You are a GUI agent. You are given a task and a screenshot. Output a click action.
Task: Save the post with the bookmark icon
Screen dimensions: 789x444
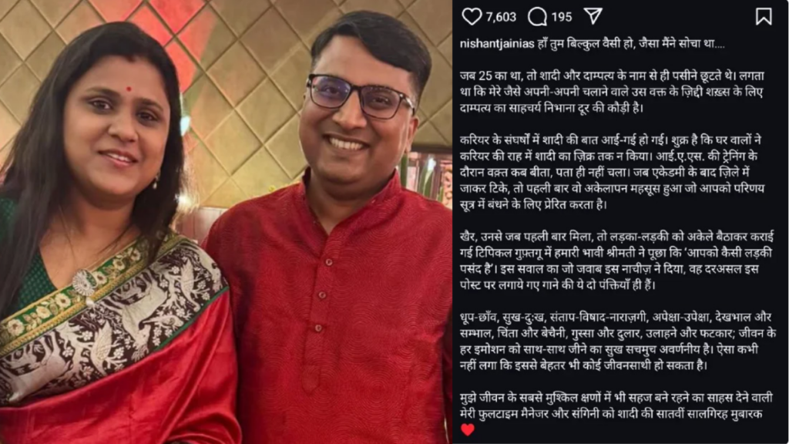(764, 16)
